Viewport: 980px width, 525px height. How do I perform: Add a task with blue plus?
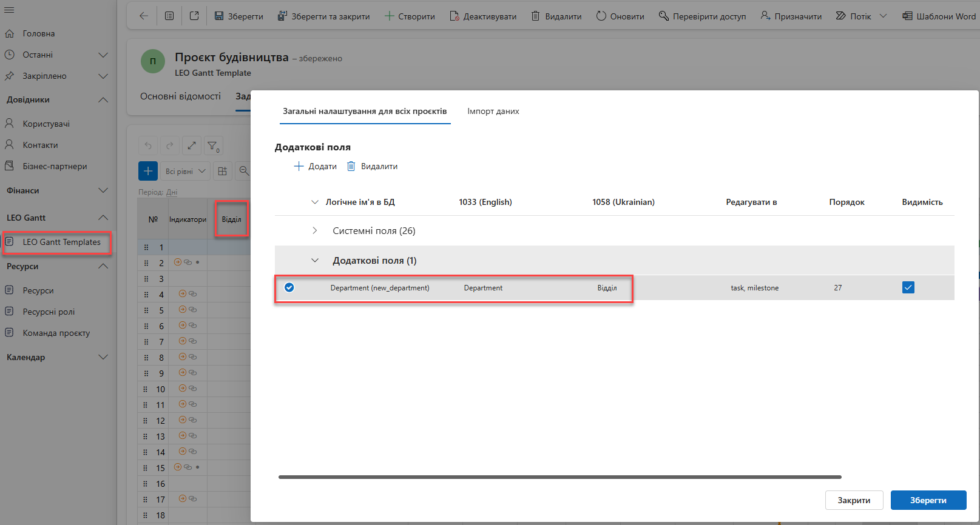(x=148, y=171)
